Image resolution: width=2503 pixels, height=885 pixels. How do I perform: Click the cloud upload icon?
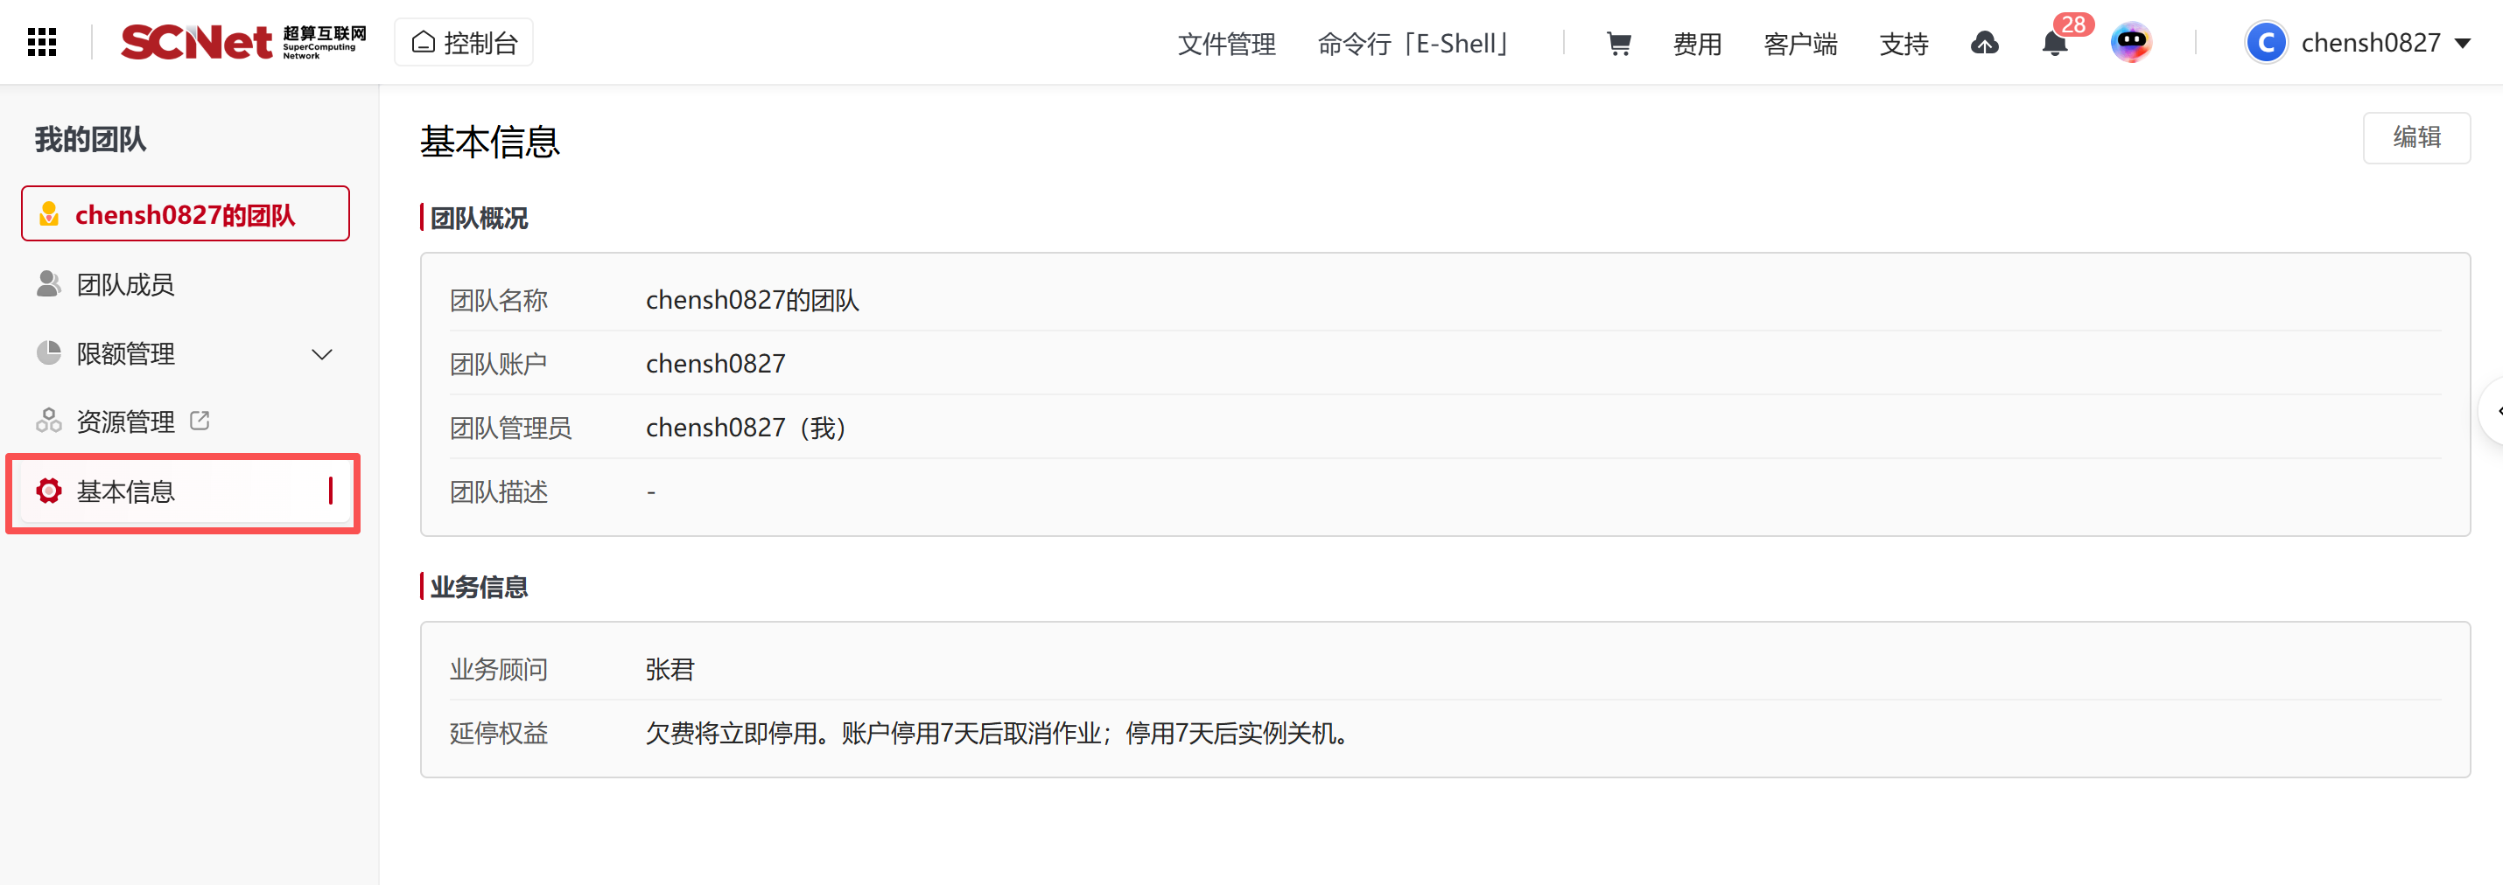click(1984, 44)
